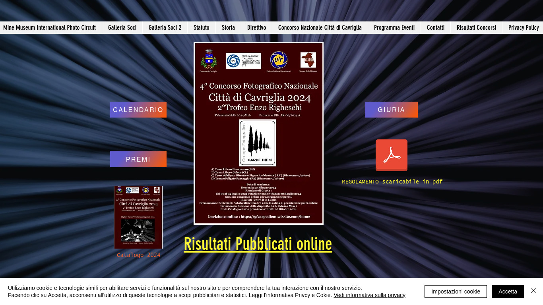Open the Catalogo 2024 caption link

[138, 255]
